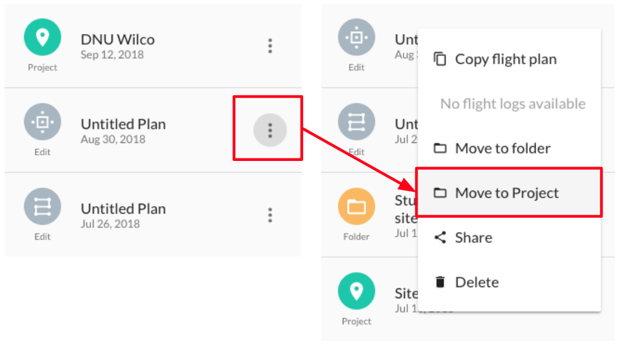Click the DNU Wilco project title
620x346 pixels.
point(118,40)
